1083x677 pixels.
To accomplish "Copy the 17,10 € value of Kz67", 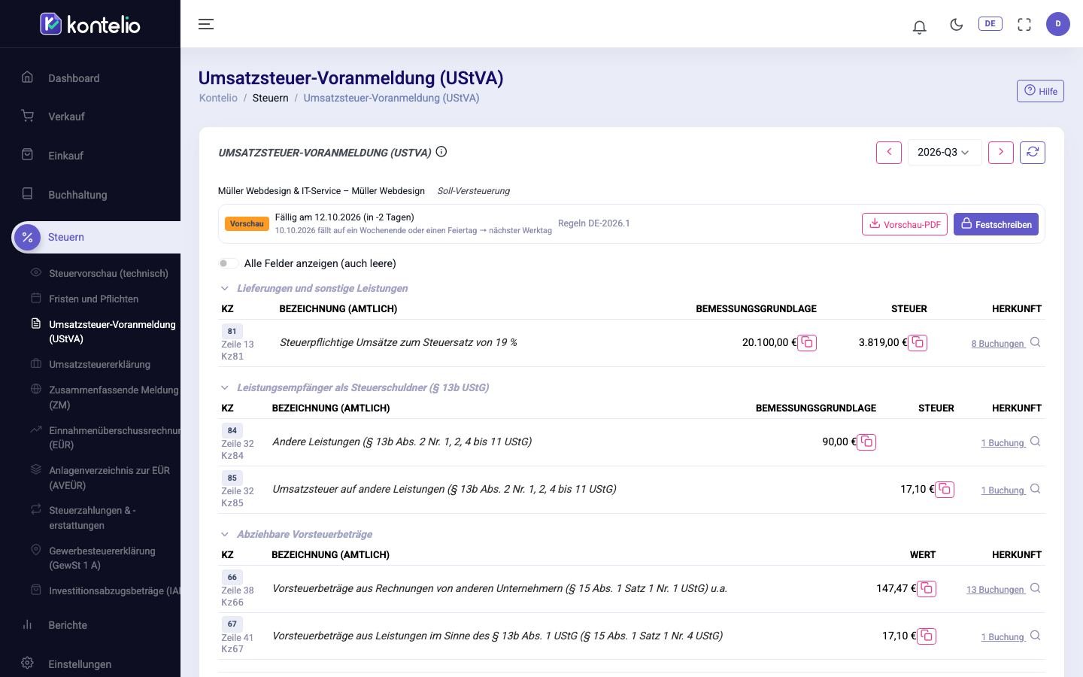I will coord(927,636).
